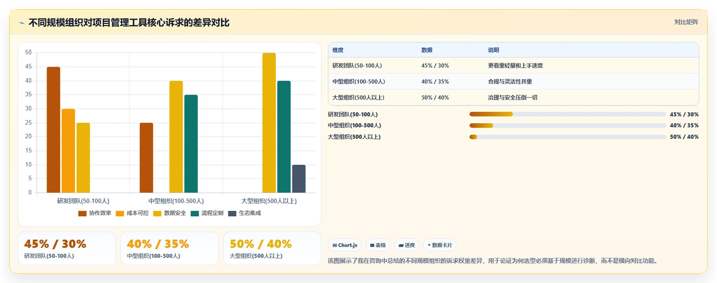Click the 50% / 40% stat card

pyautogui.click(x=272, y=248)
